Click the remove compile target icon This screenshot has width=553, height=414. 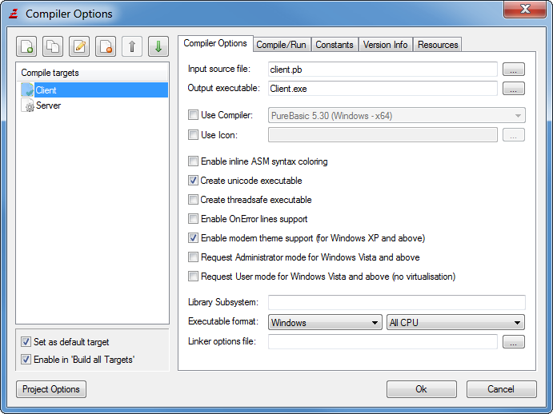click(x=106, y=46)
